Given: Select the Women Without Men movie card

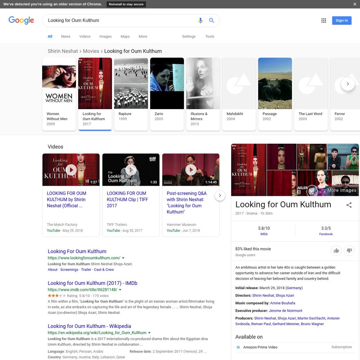Looking at the screenshot, I should (x=59, y=94).
